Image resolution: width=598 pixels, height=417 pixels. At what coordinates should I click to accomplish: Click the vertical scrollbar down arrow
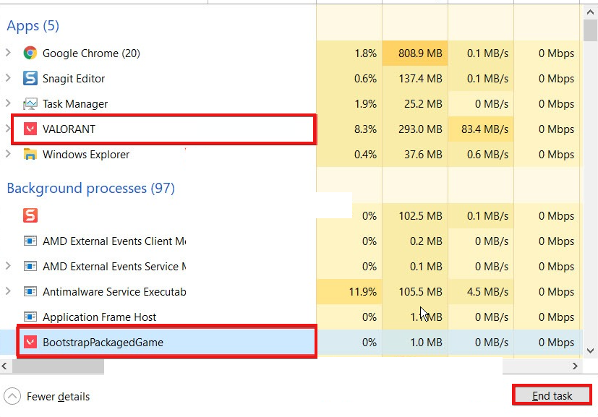pyautogui.click(x=590, y=351)
